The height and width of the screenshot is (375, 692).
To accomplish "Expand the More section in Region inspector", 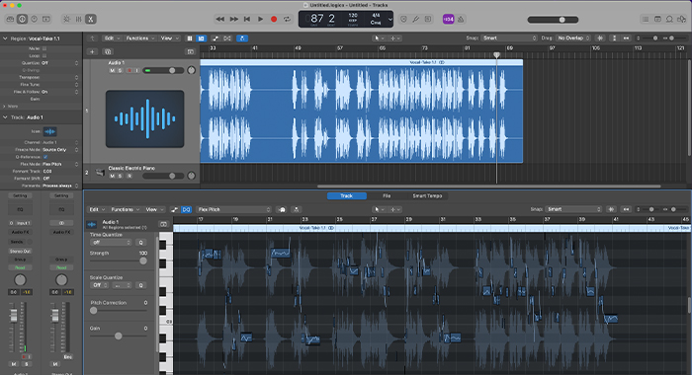I will point(4,107).
